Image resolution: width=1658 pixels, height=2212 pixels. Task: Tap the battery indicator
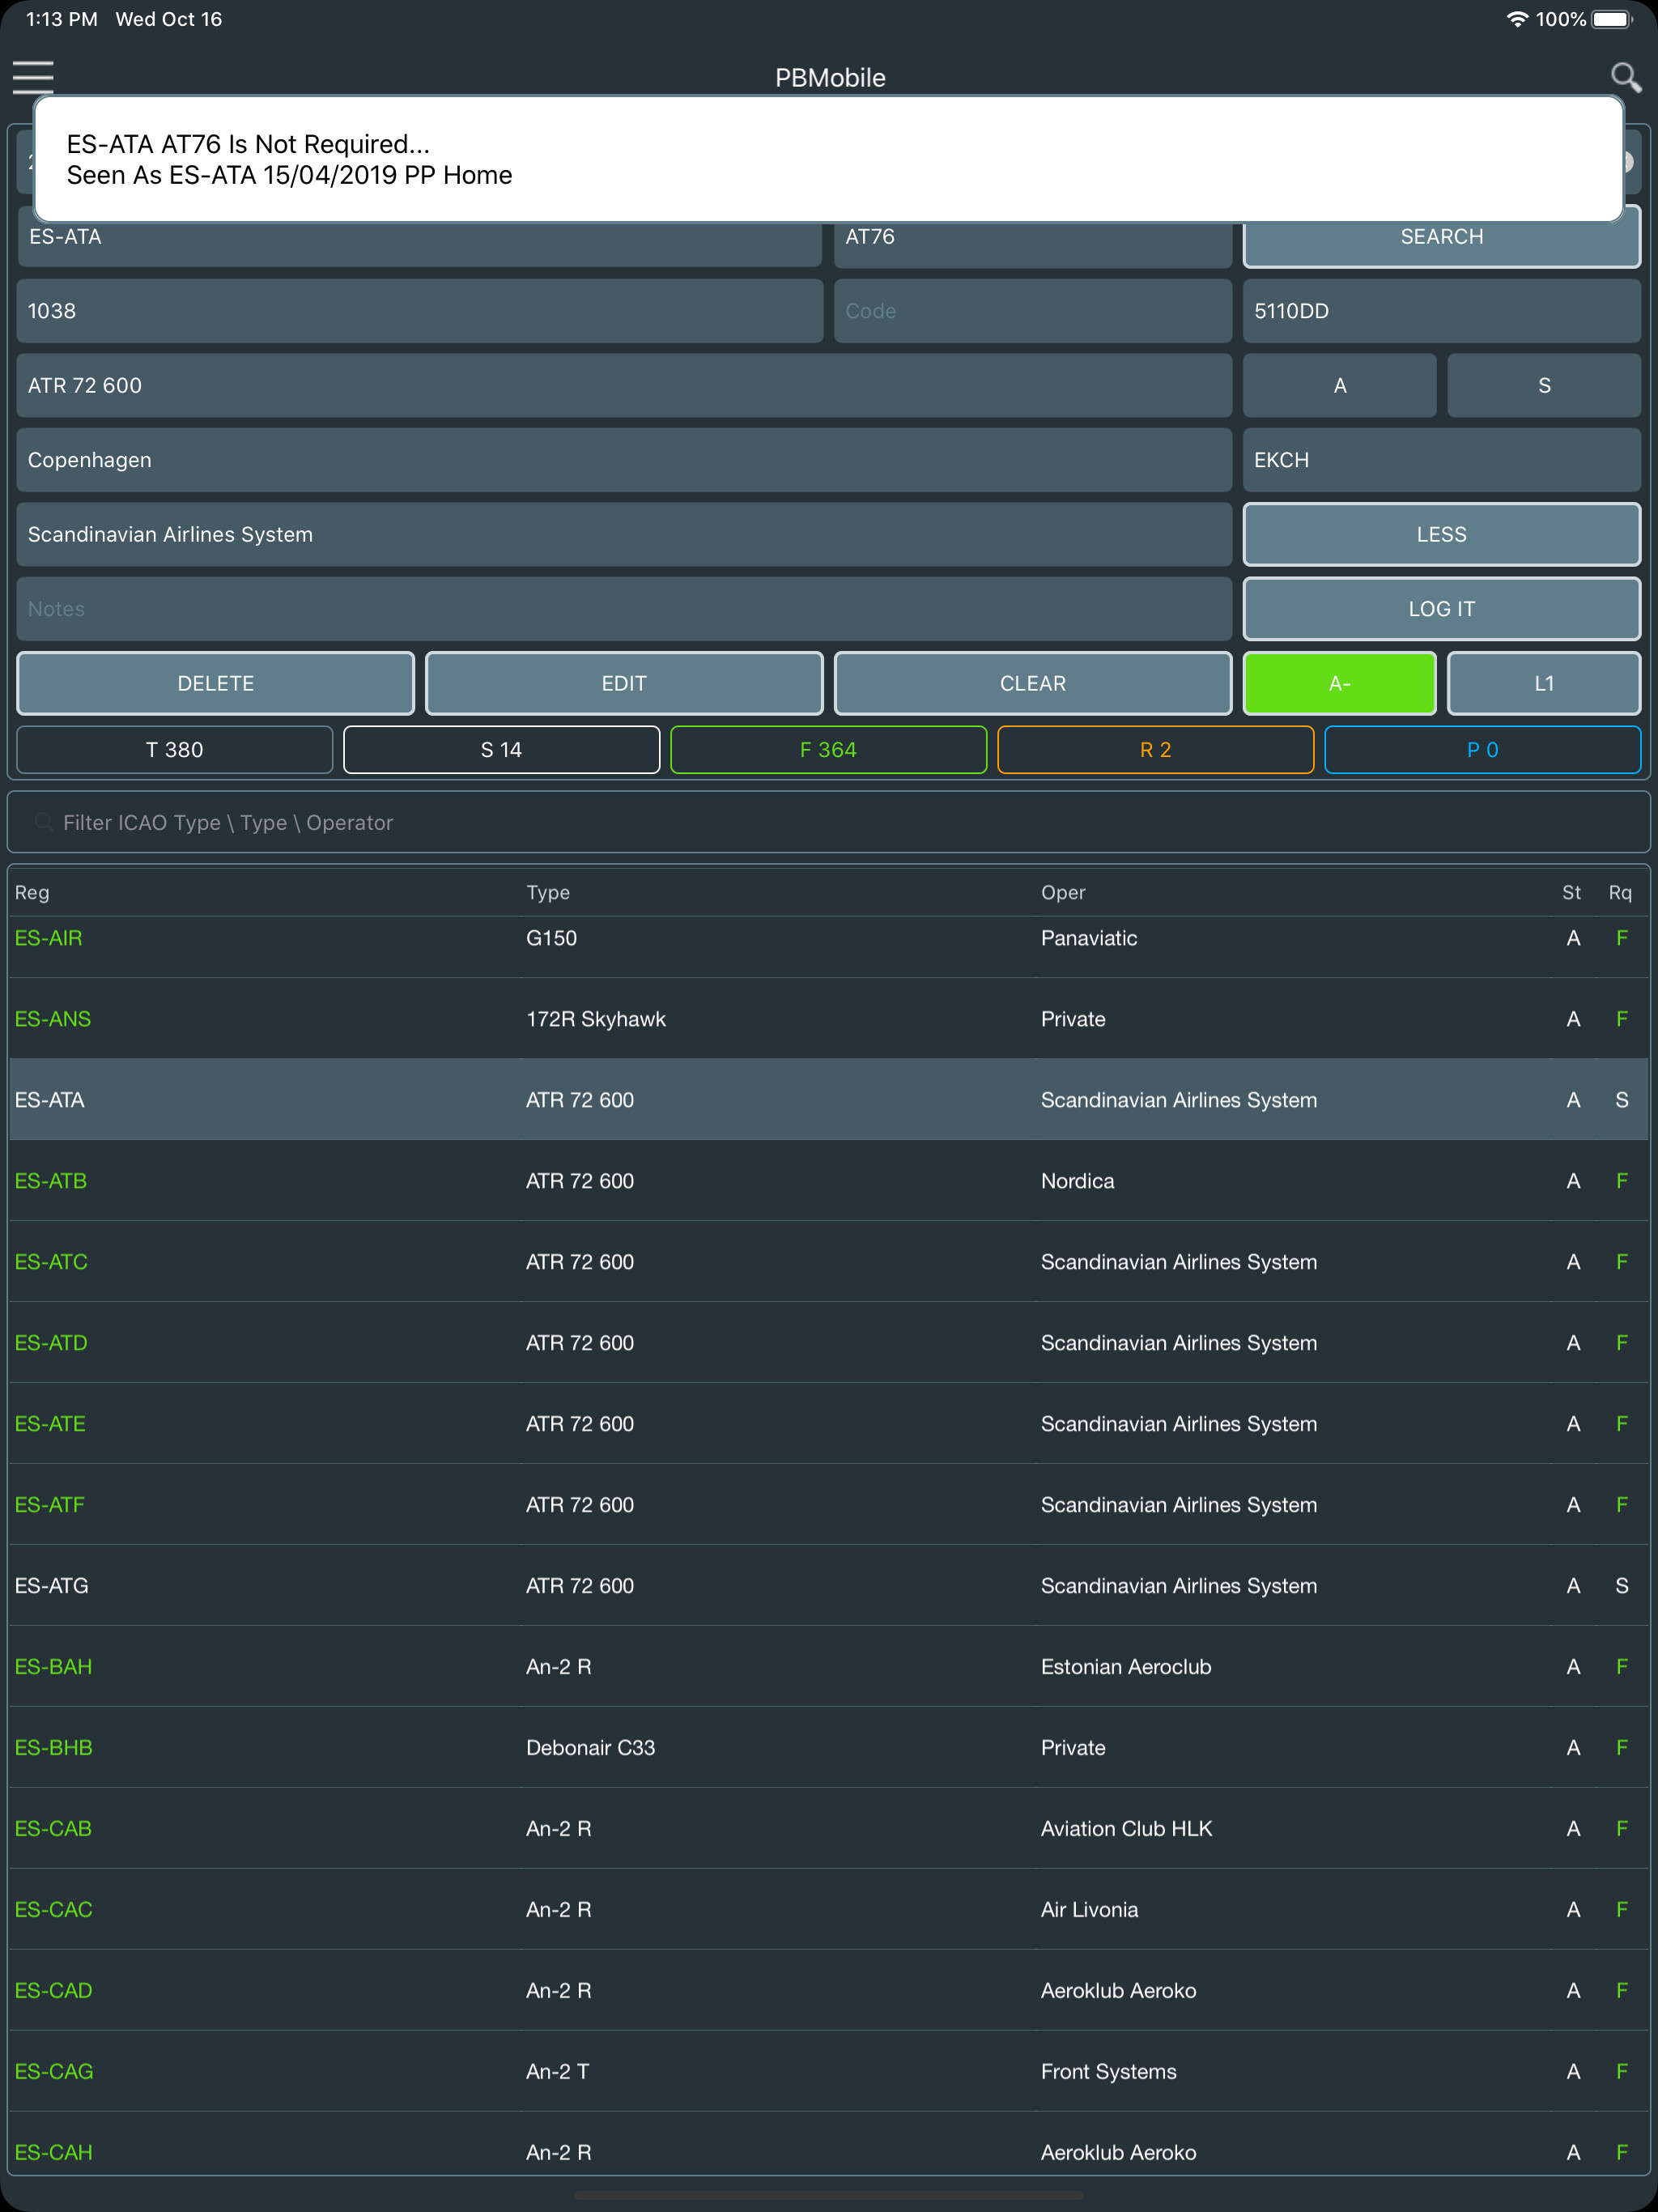tap(1612, 19)
